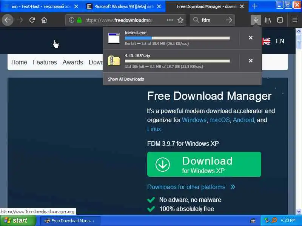The image size is (302, 226).
Task: Click the fdminst.exe download progress bar
Action: (177, 38)
